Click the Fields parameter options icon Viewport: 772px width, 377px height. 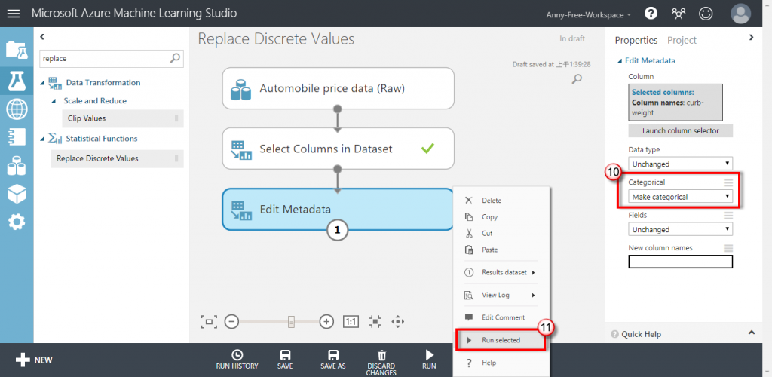click(x=728, y=216)
